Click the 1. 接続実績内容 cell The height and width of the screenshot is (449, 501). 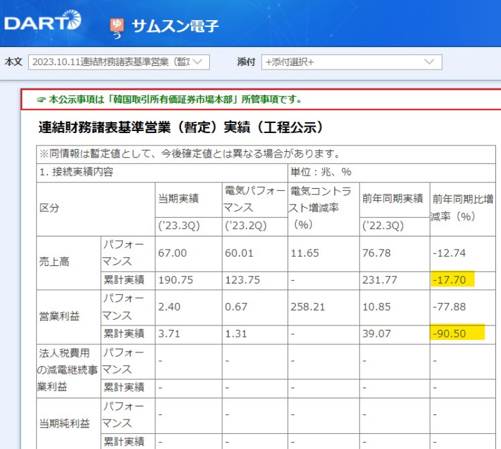click(x=162, y=172)
